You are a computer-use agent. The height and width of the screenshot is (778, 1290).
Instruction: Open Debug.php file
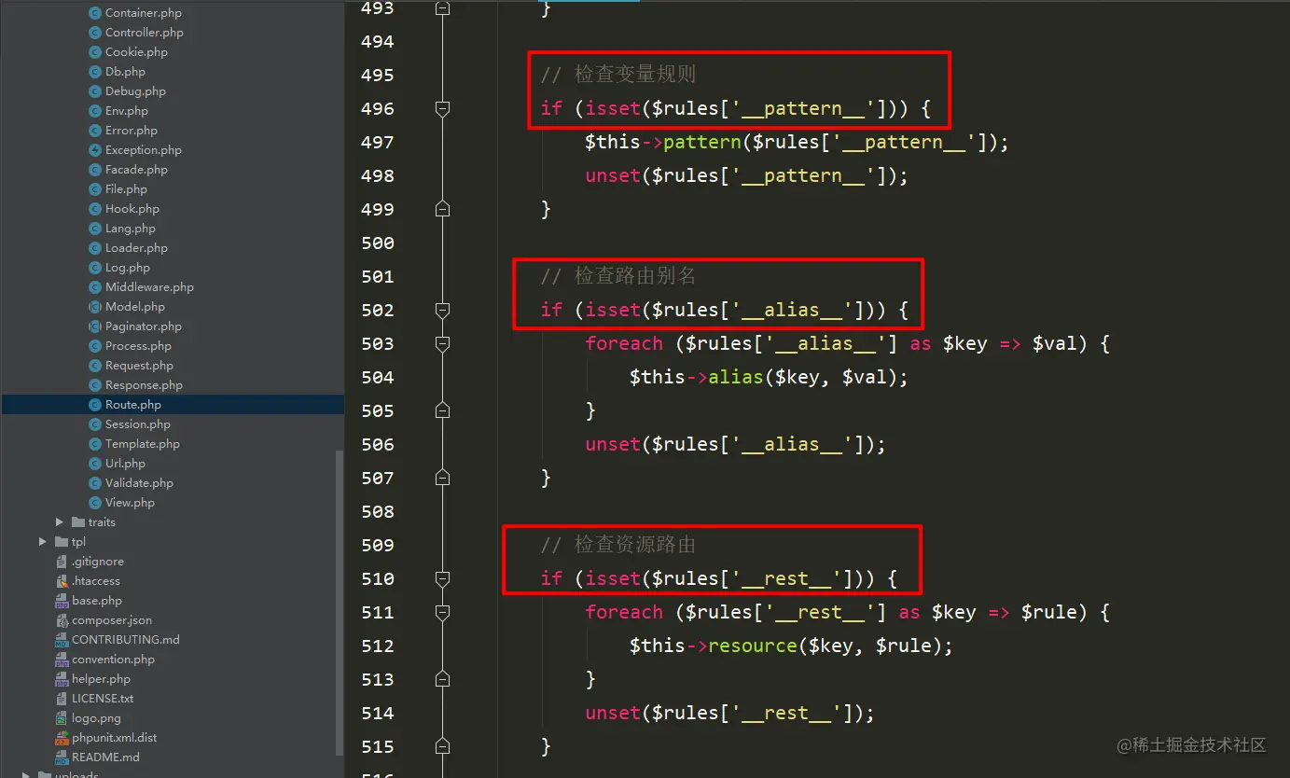135,91
